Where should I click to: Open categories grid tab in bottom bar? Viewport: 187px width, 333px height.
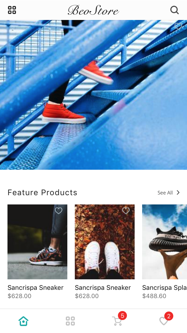[70, 321]
